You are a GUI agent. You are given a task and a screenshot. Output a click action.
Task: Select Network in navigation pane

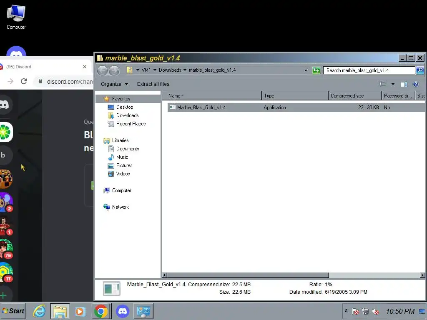(x=121, y=207)
